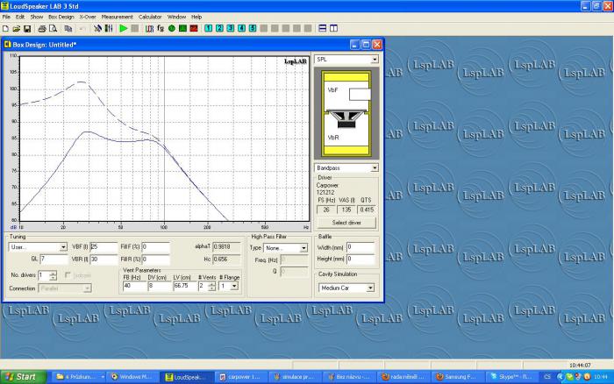
Task: Click the Select driver button
Action: click(346, 223)
